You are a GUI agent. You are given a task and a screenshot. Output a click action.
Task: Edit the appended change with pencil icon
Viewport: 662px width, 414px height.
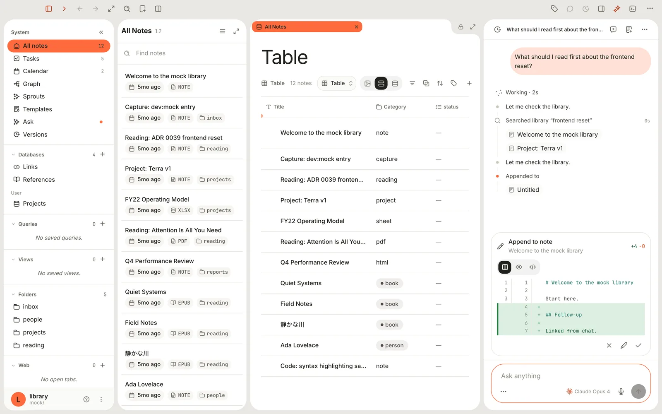coord(624,345)
